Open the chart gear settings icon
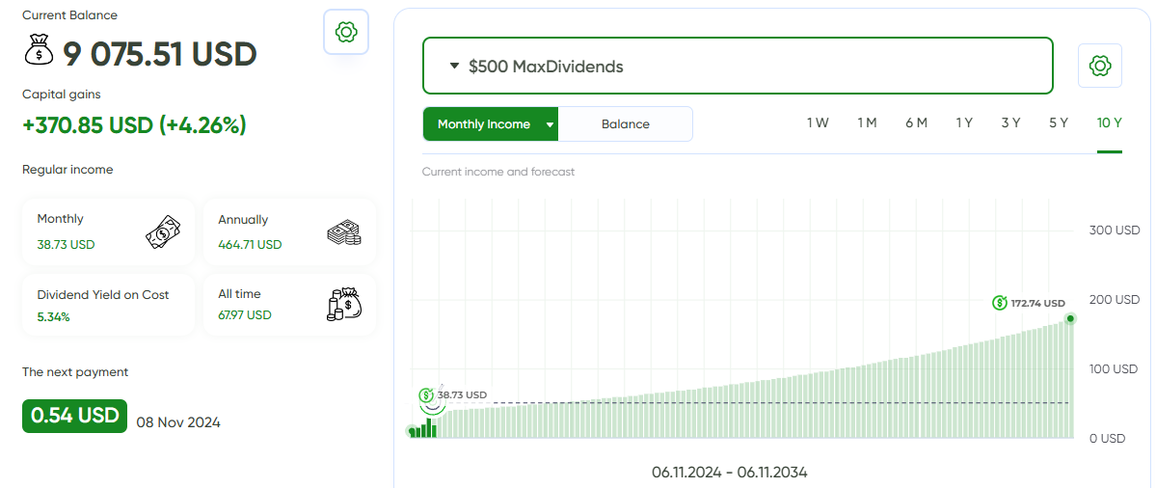 pyautogui.click(x=1100, y=66)
